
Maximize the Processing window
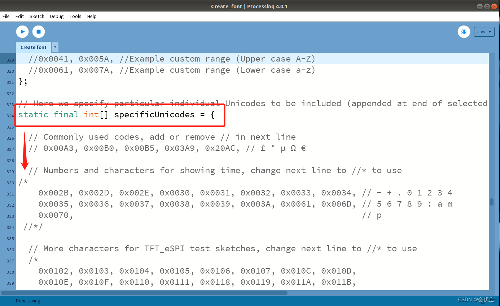pyautogui.click(x=487, y=6)
